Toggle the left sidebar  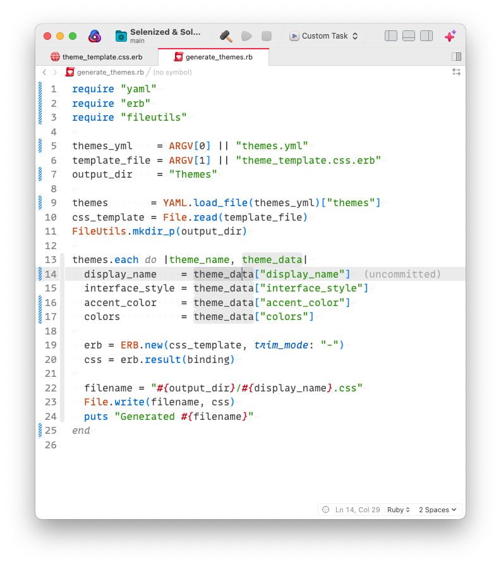pyautogui.click(x=391, y=36)
